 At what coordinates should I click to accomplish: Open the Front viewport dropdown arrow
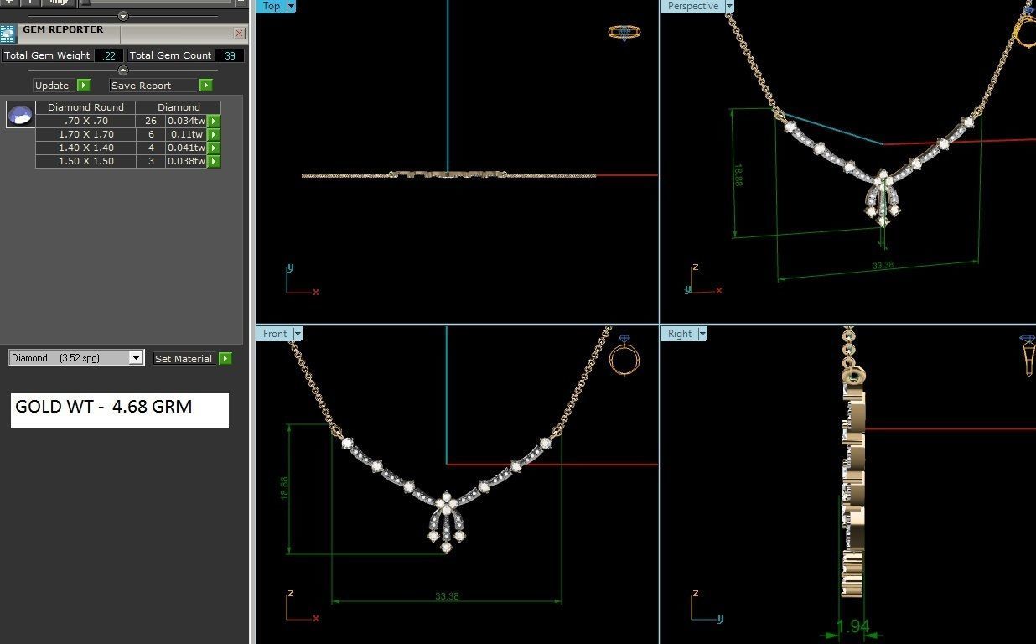click(298, 334)
